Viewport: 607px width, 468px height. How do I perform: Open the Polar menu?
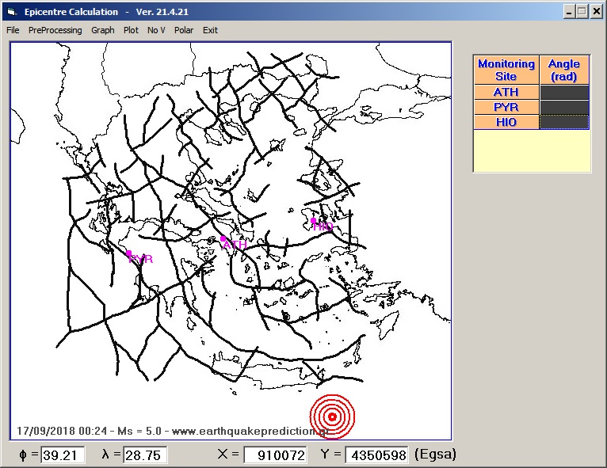click(184, 30)
